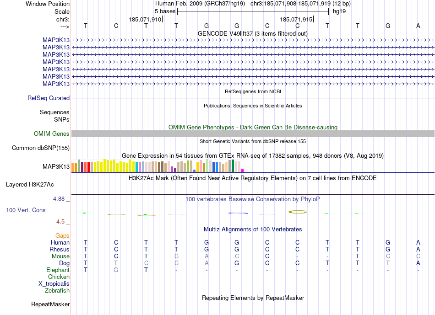Click the gray OMIM Genes bar

coord(253,134)
